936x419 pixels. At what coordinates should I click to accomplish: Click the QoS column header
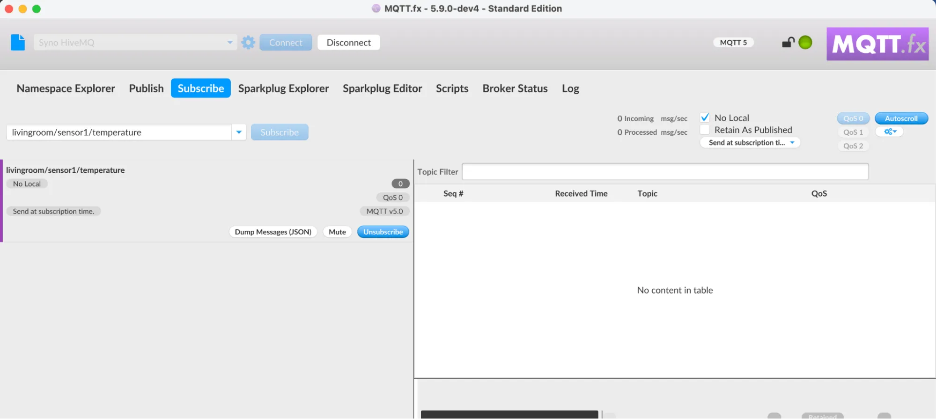point(819,194)
